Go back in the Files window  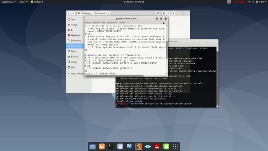tap(69, 13)
